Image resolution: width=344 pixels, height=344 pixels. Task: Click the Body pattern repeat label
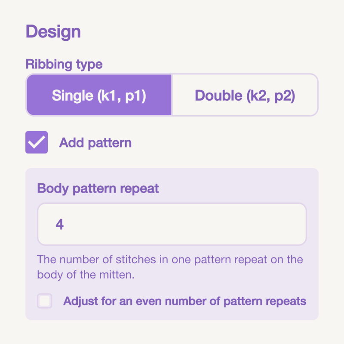(98, 188)
